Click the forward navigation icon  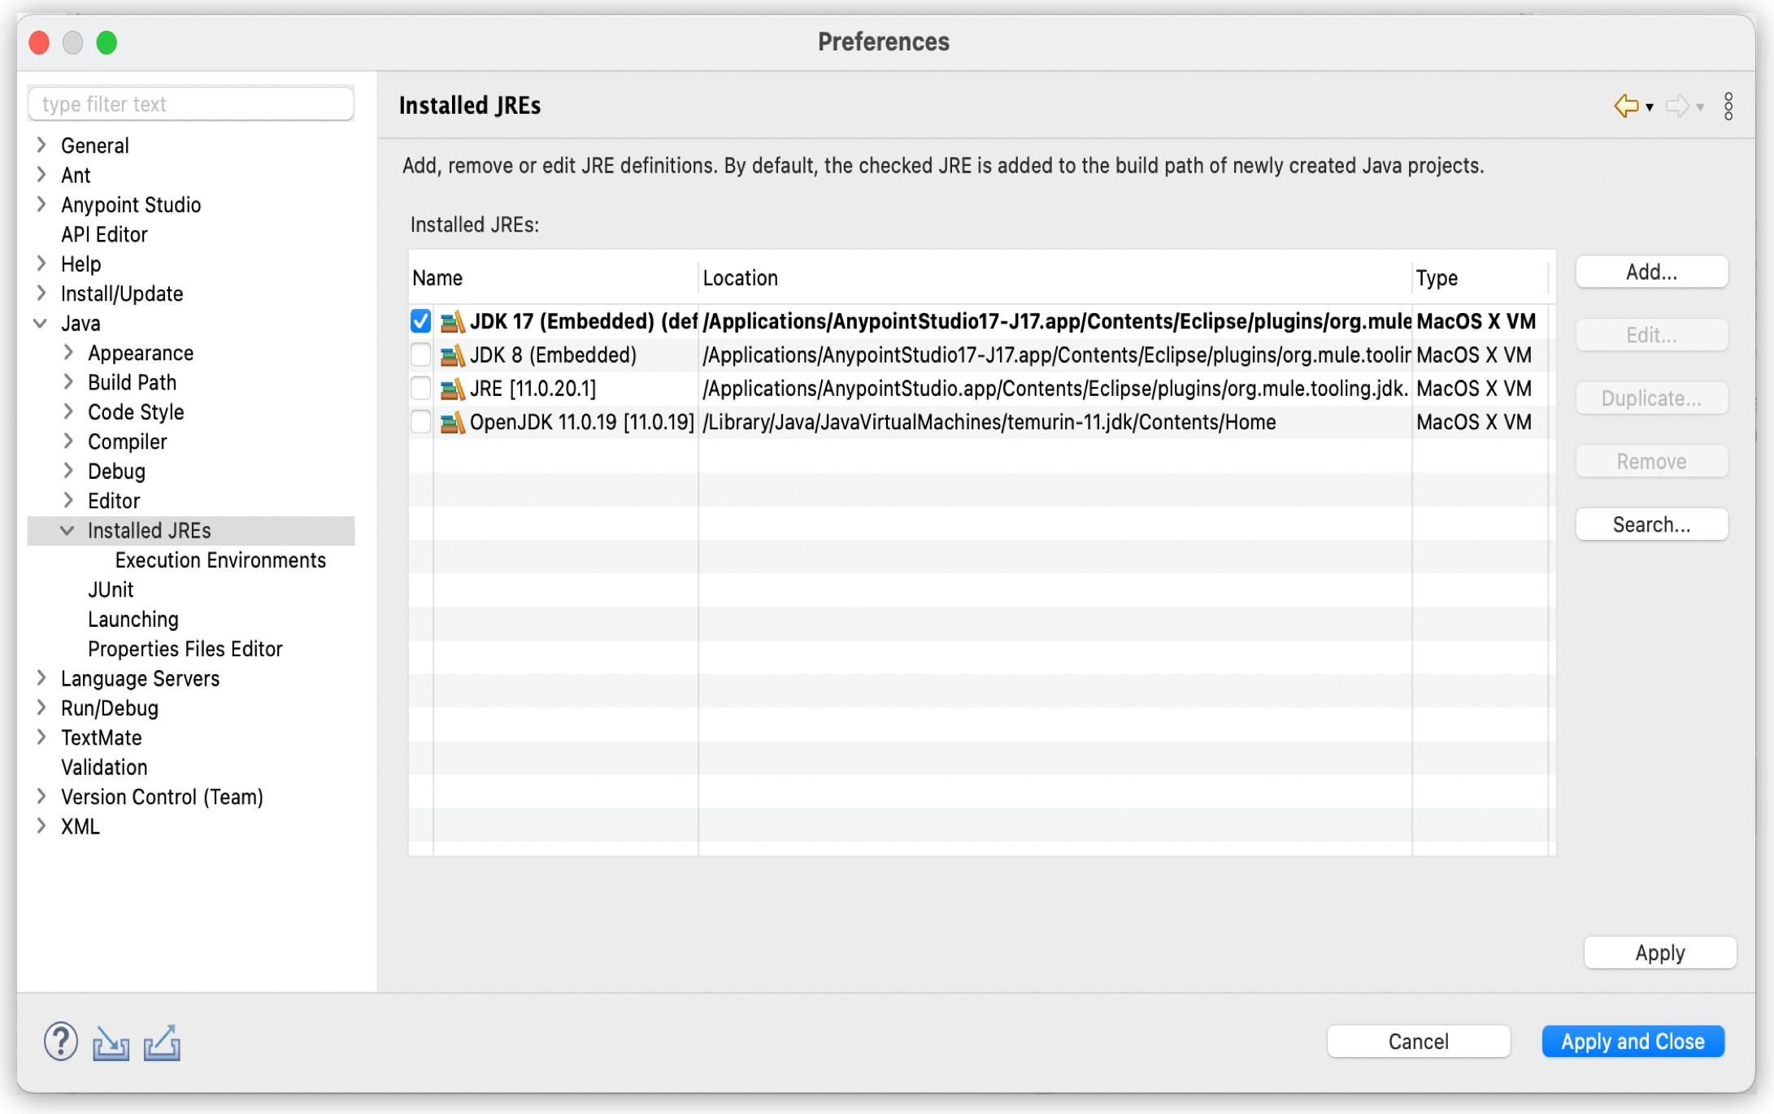1679,105
